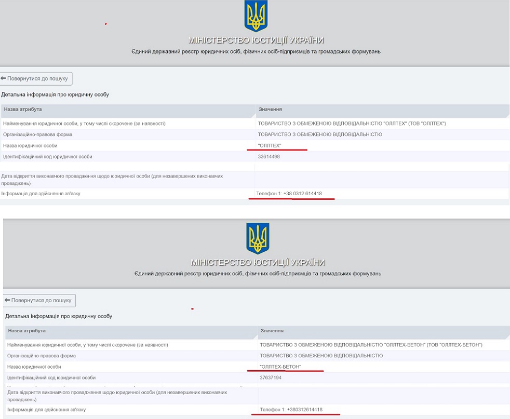Image resolution: width=510 pixels, height=419 pixels.
Task: Click the bottom "Міністерство юстиції України" heading
Action: point(258,262)
